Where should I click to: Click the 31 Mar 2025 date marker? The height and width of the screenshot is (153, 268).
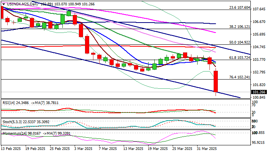pyautogui.click(x=207, y=149)
